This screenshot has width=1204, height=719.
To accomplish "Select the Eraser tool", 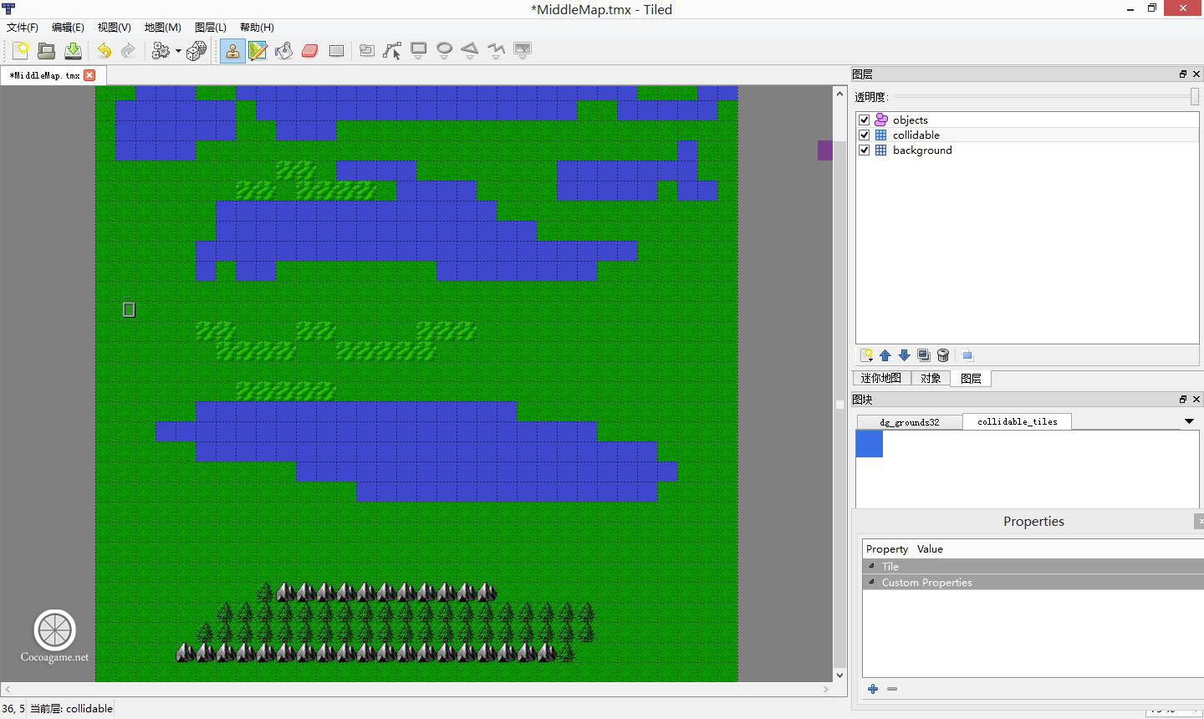I will [x=310, y=51].
